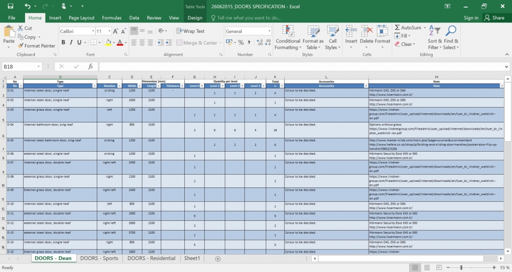
Task: Toggle Bold formatting
Action: 63,43
